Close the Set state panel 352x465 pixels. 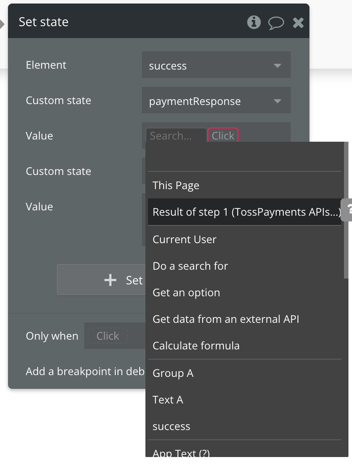click(x=298, y=23)
